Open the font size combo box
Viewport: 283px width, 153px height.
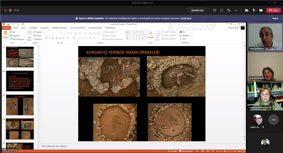[x=63, y=33]
